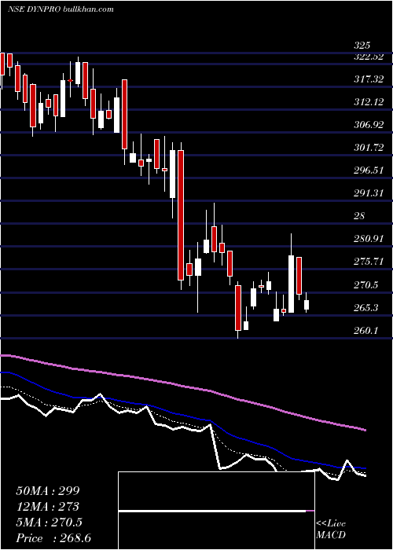Click the 306.92 price level label
This screenshot has height=550, width=393.
click(x=369, y=125)
